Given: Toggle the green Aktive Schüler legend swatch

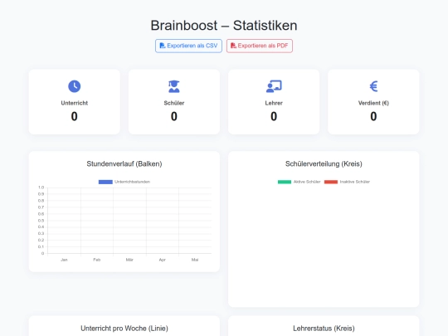Looking at the screenshot, I should click(x=285, y=182).
